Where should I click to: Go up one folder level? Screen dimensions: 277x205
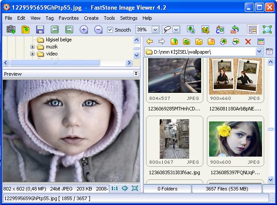point(174,41)
